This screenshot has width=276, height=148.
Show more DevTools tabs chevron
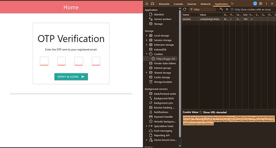click(232, 4)
